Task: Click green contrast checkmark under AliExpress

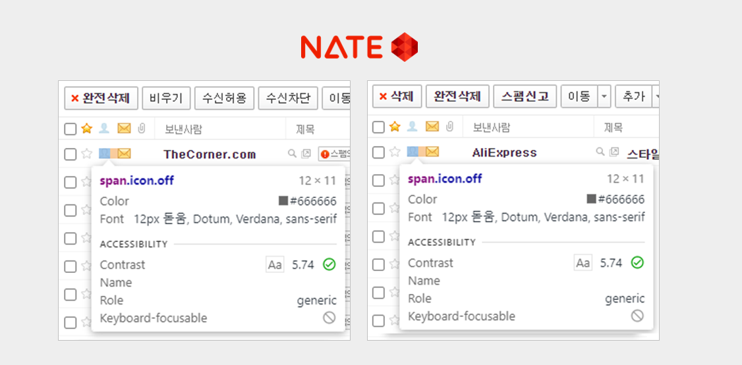Action: (637, 262)
